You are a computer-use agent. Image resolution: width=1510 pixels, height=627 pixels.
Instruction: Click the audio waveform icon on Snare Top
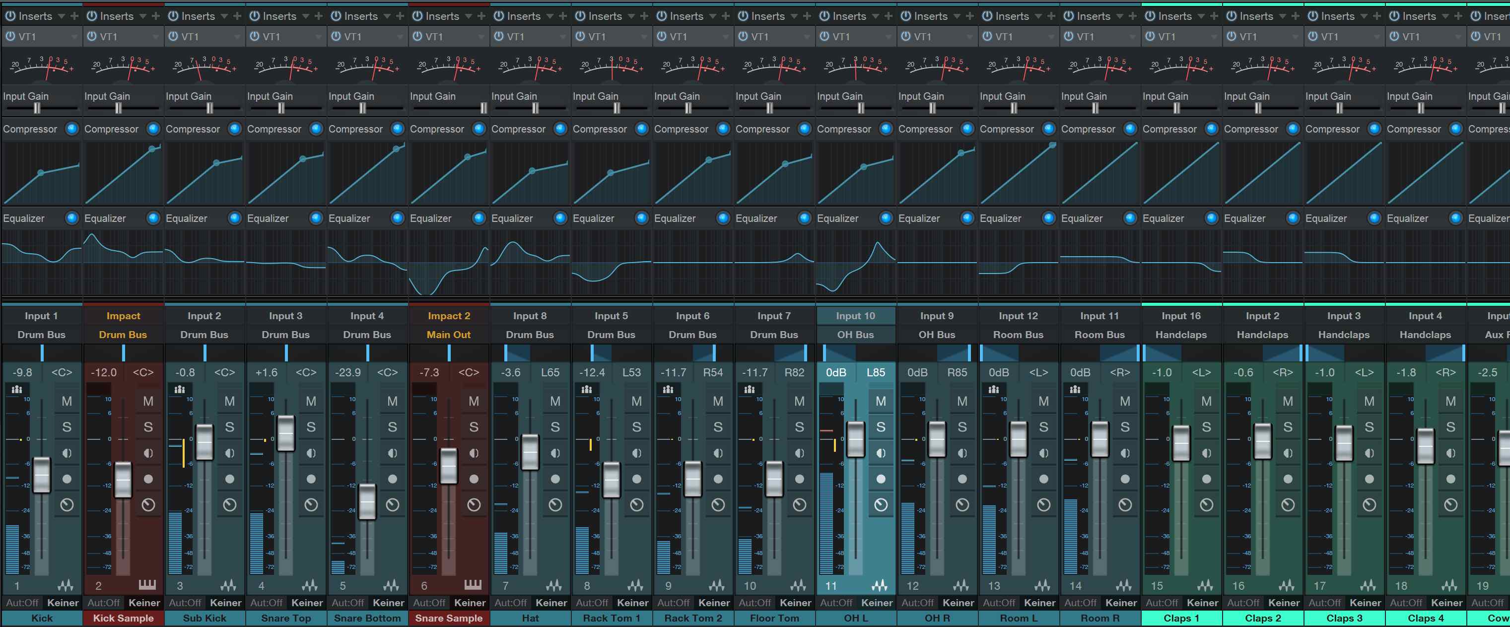click(x=310, y=585)
